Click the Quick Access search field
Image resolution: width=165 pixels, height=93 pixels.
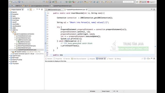128,2
